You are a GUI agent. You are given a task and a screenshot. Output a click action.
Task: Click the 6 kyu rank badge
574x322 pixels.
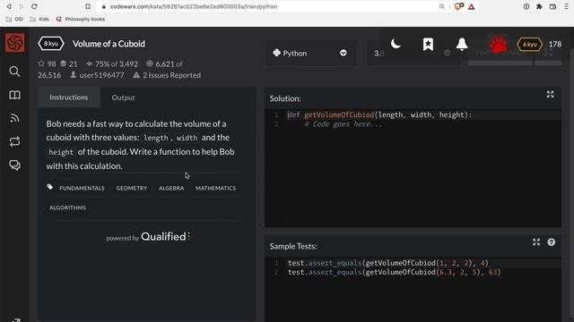529,44
